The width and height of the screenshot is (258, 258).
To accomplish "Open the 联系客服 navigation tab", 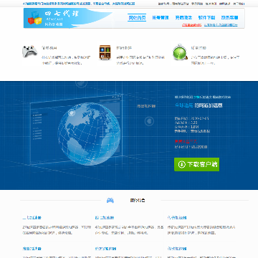I will (229, 17).
